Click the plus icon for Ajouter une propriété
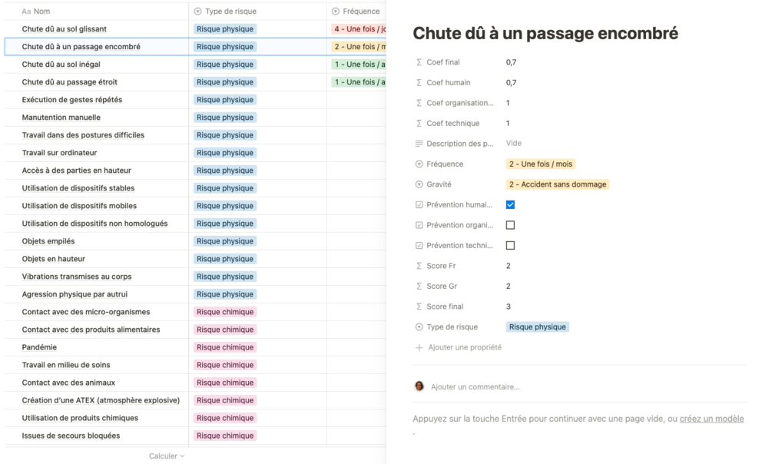772x464 pixels. coord(419,347)
